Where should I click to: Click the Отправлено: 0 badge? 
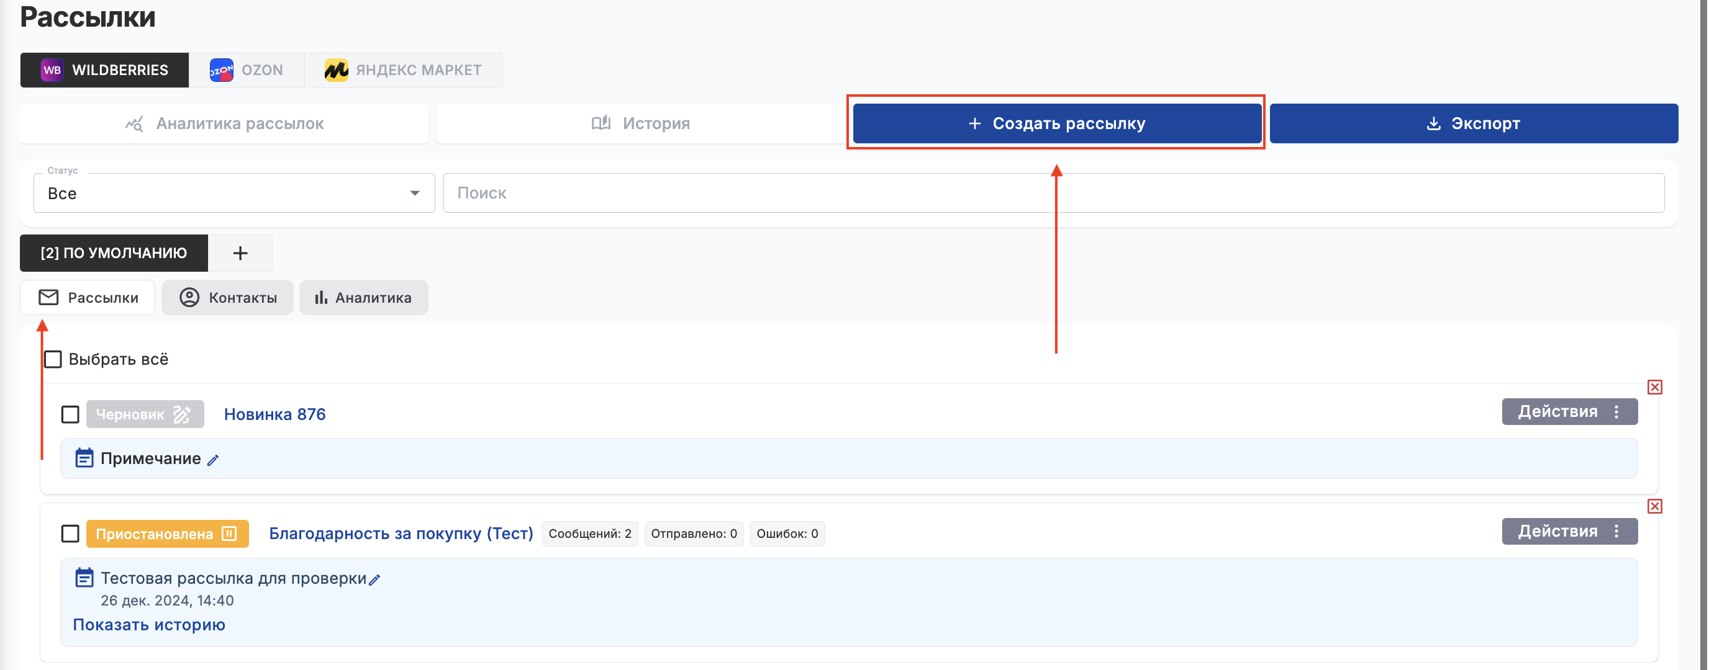pos(694,534)
